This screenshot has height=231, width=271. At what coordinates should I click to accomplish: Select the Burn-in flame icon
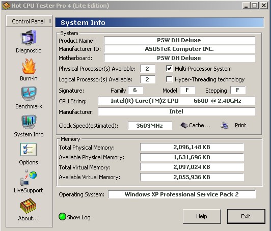[29, 66]
